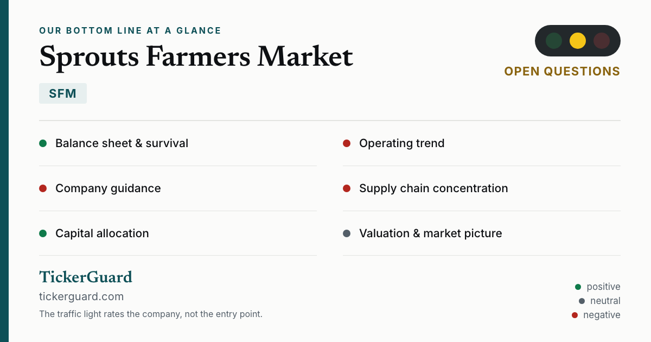The image size is (651, 342).
Task: Click the red dot beside Supply chain concentration
Action: tap(347, 188)
